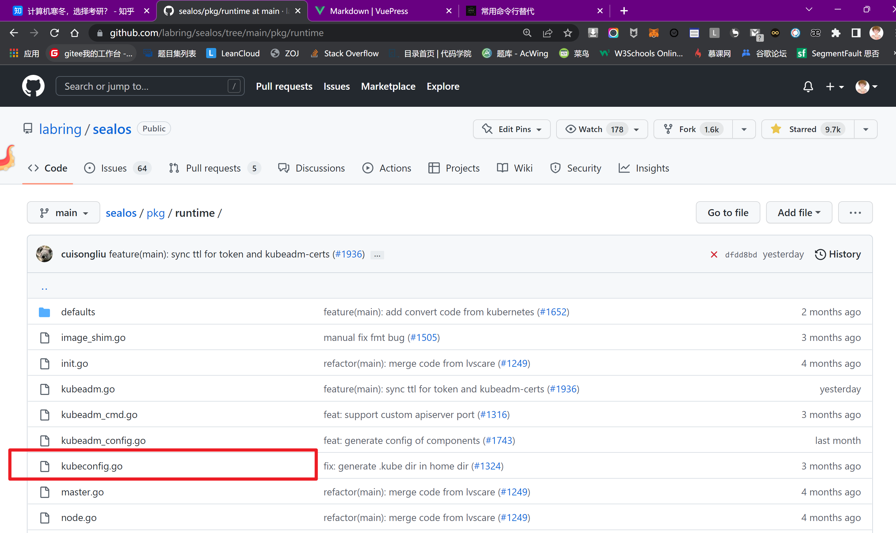Click the GitHub logo home icon

pos(33,86)
